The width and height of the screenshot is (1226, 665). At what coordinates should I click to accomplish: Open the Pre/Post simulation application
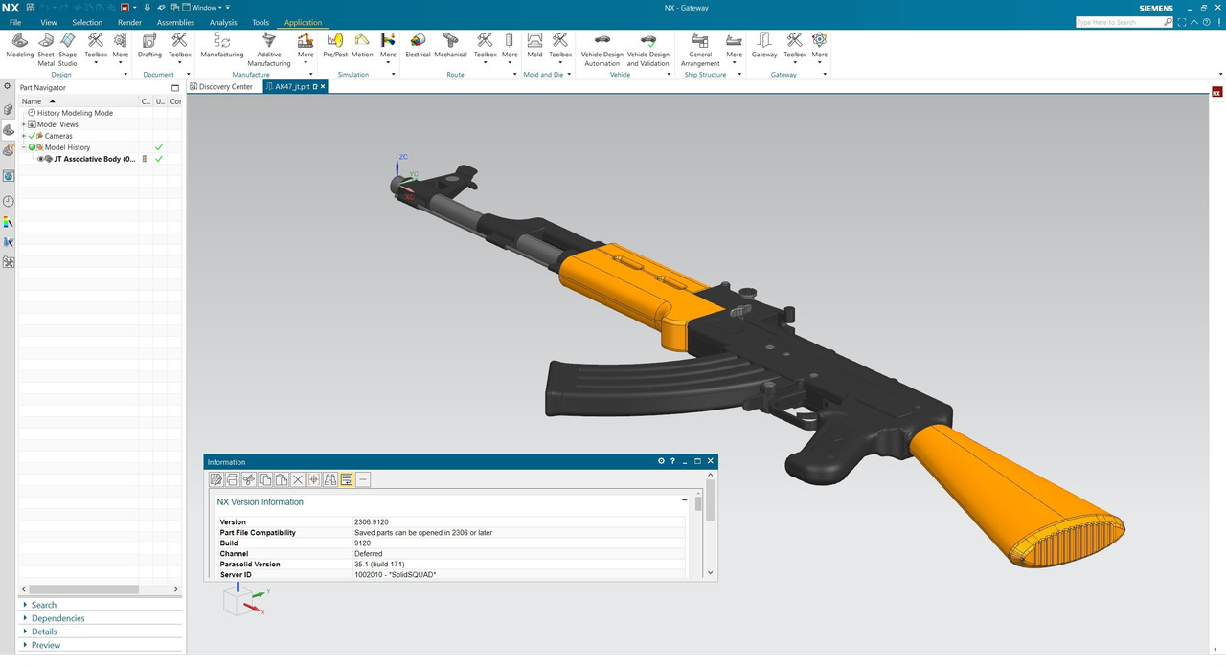click(x=335, y=45)
